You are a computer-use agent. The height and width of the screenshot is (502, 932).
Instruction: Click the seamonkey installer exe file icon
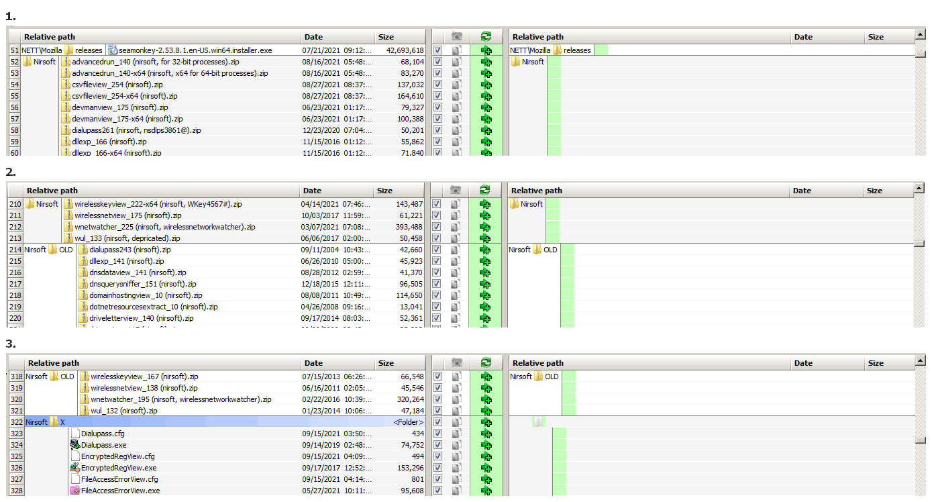113,50
